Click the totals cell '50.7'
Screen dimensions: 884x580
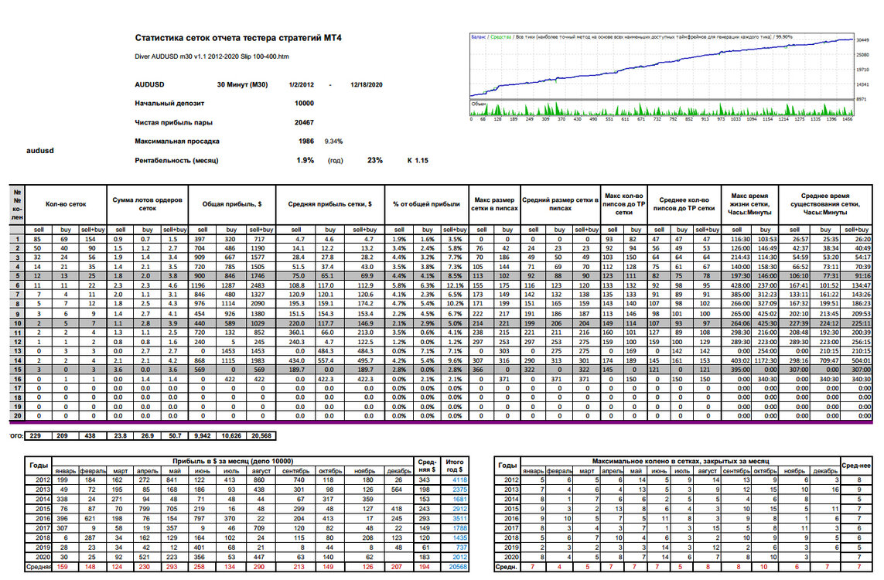[175, 435]
